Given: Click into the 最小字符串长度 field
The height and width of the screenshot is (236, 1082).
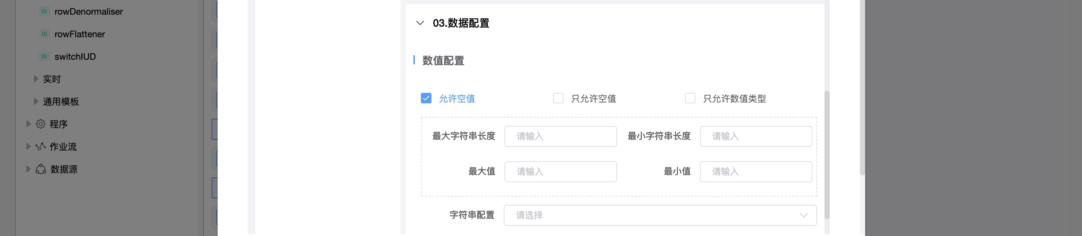Looking at the screenshot, I should coord(756,137).
